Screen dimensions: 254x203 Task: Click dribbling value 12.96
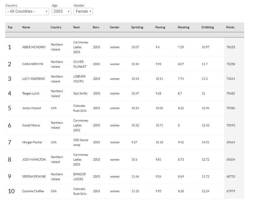206,108
